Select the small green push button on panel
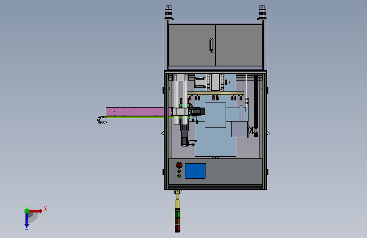The height and width of the screenshot is (238, 367). coord(179,176)
